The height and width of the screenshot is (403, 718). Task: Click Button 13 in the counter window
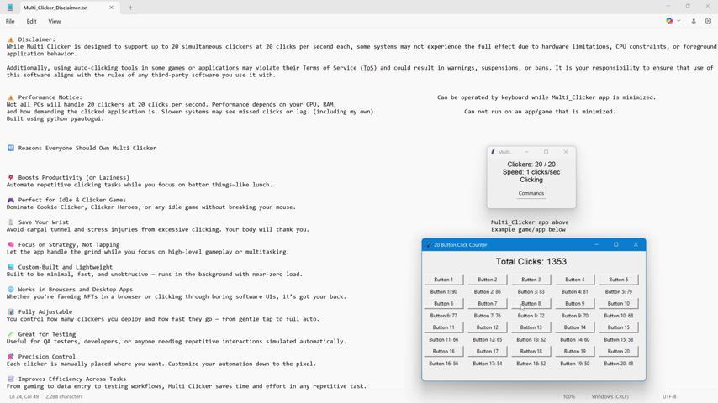click(531, 327)
